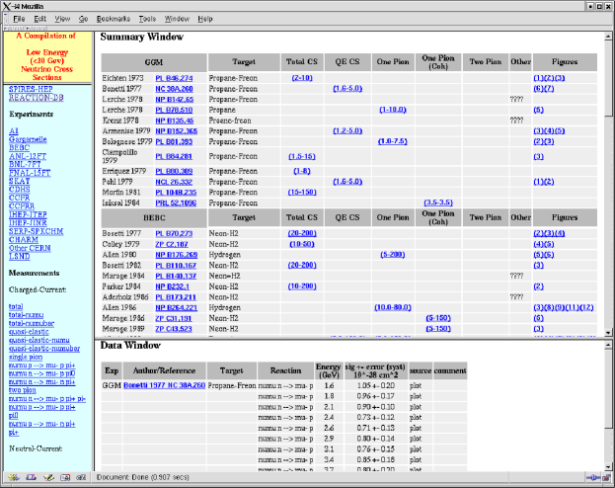Open the (10-50) Total CS link for Colley 1979

coord(302,244)
